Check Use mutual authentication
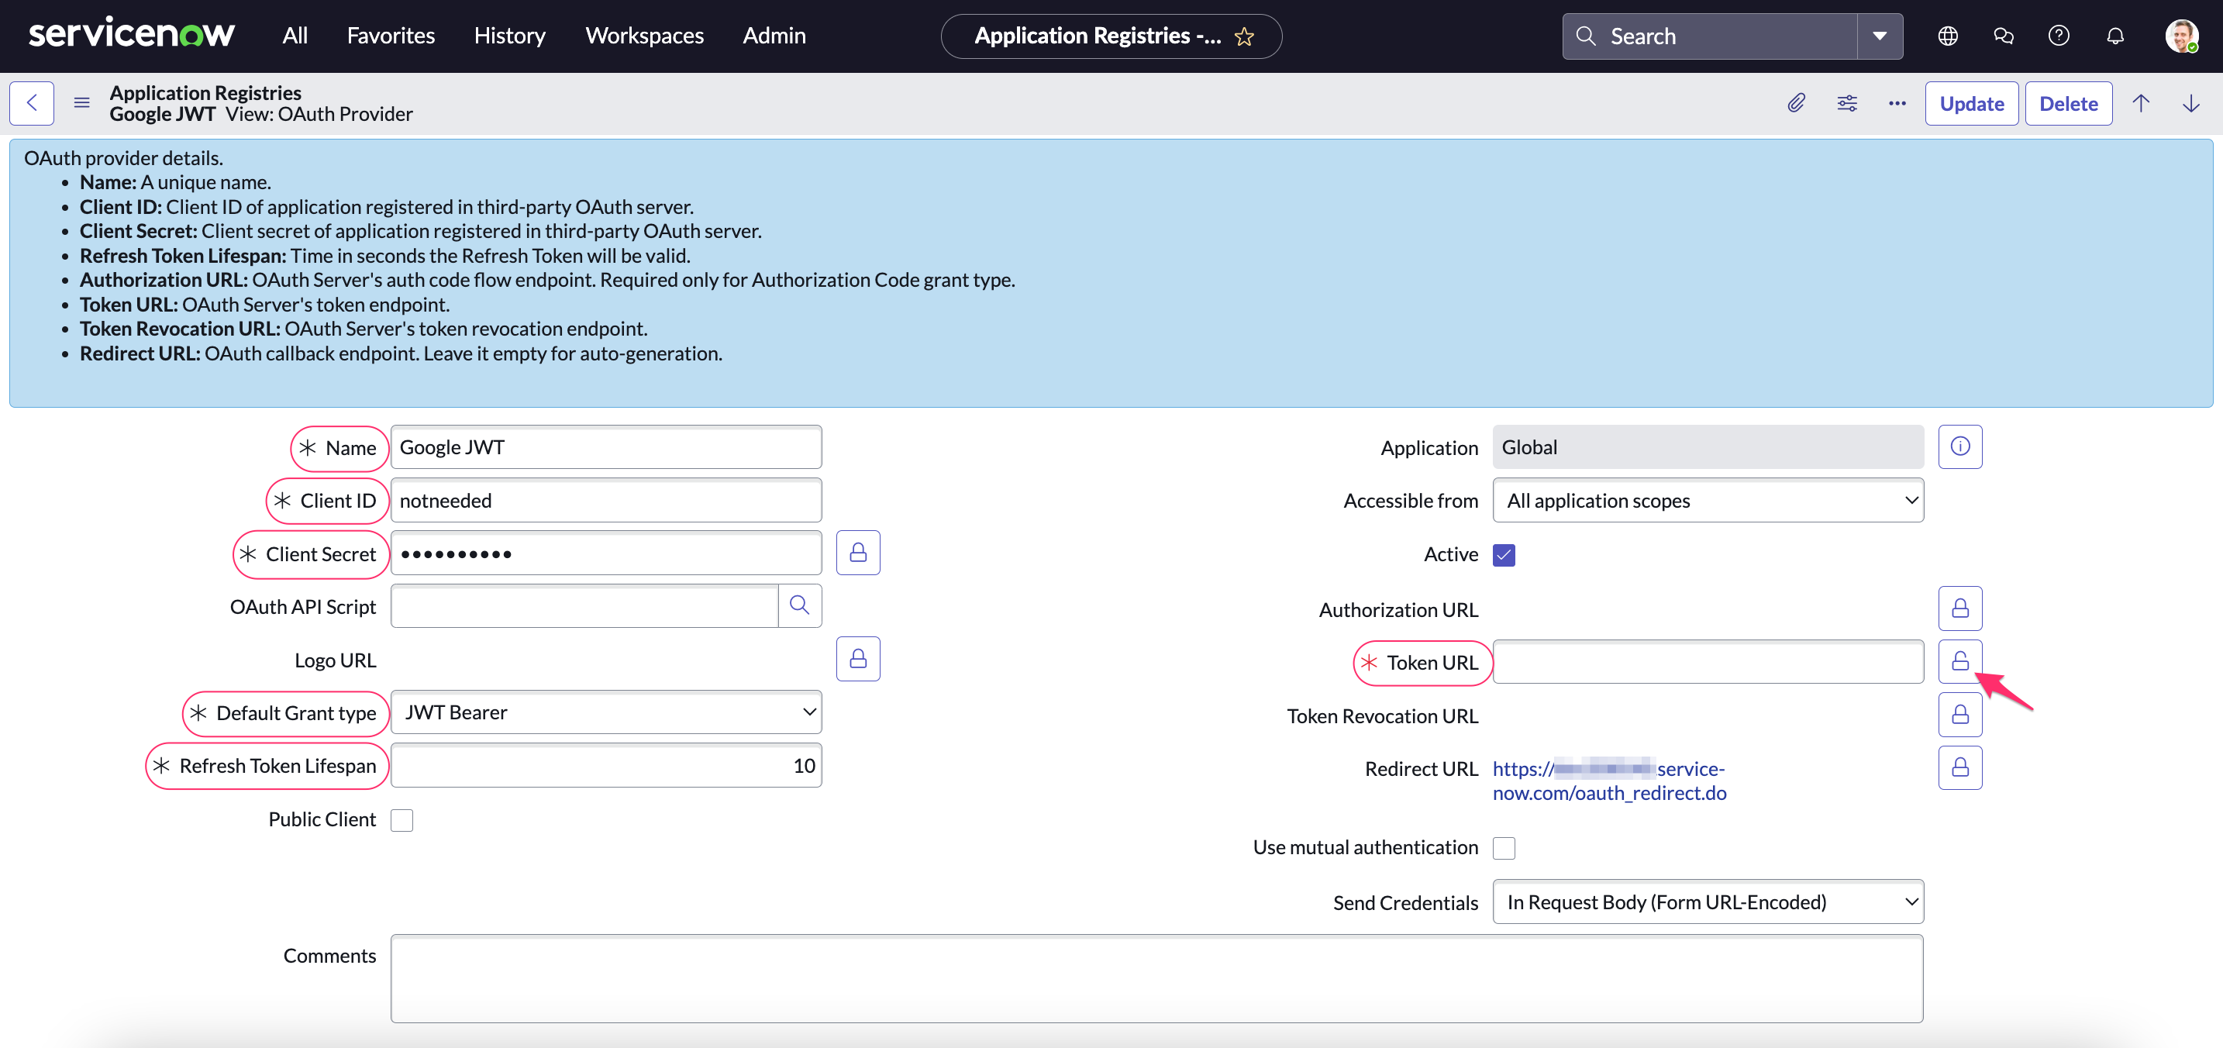2223x1048 pixels. click(x=1504, y=847)
